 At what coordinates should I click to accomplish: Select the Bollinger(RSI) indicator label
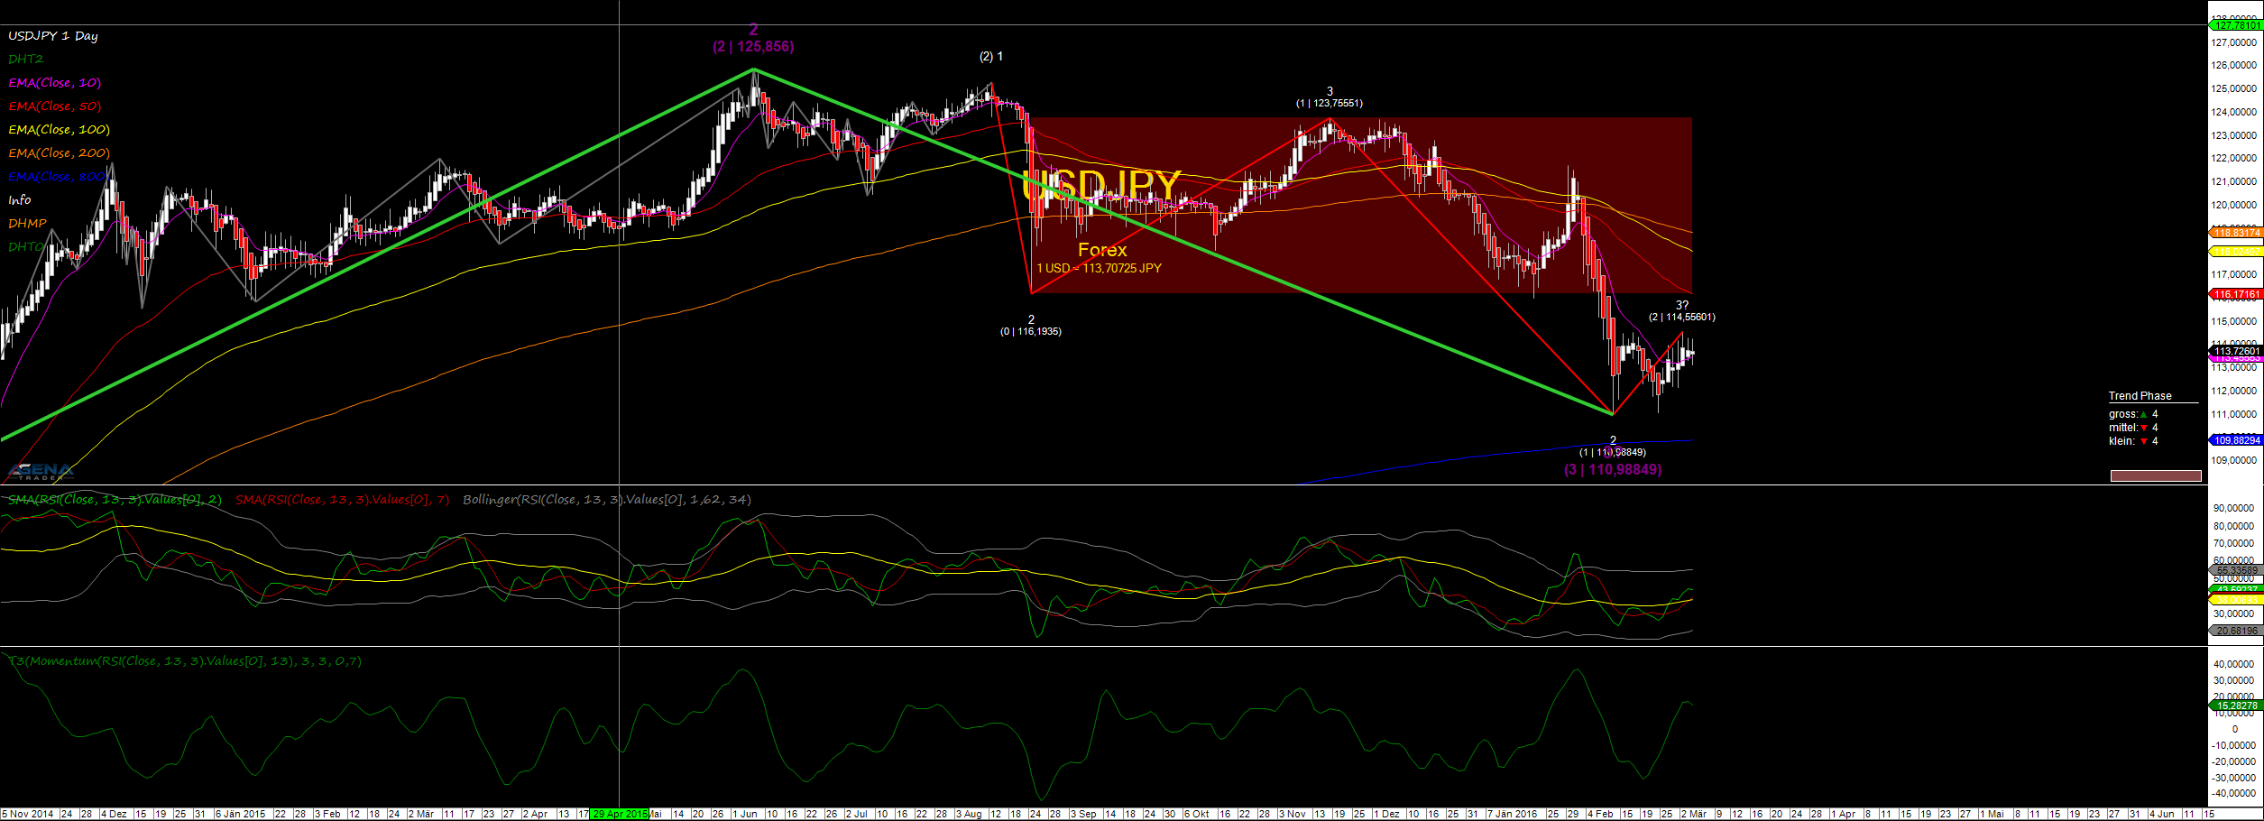click(607, 500)
